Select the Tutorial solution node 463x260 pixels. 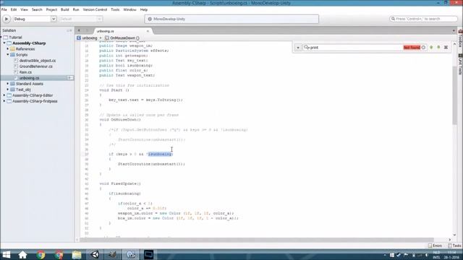click(15, 38)
